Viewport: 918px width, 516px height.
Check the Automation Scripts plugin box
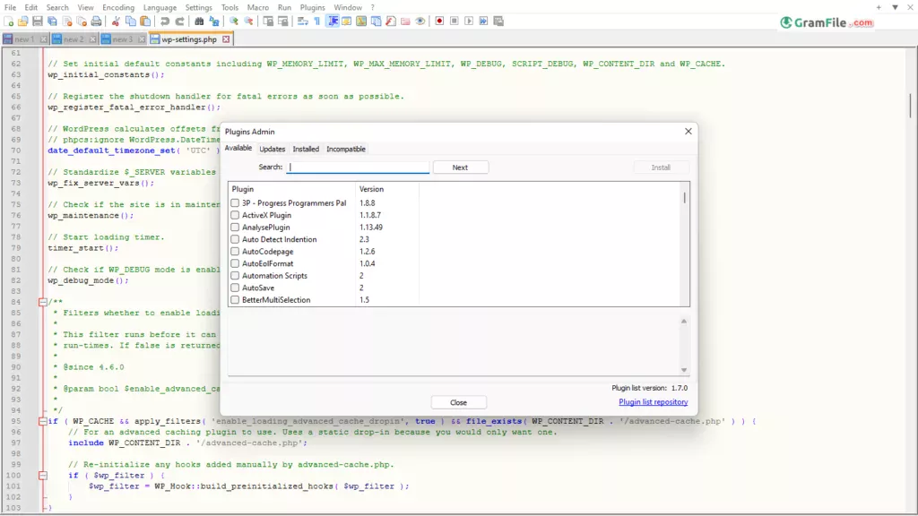click(x=235, y=276)
